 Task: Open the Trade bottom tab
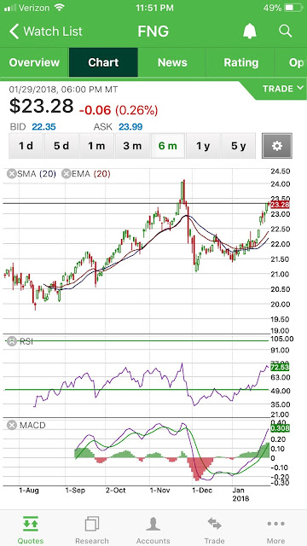point(214,530)
